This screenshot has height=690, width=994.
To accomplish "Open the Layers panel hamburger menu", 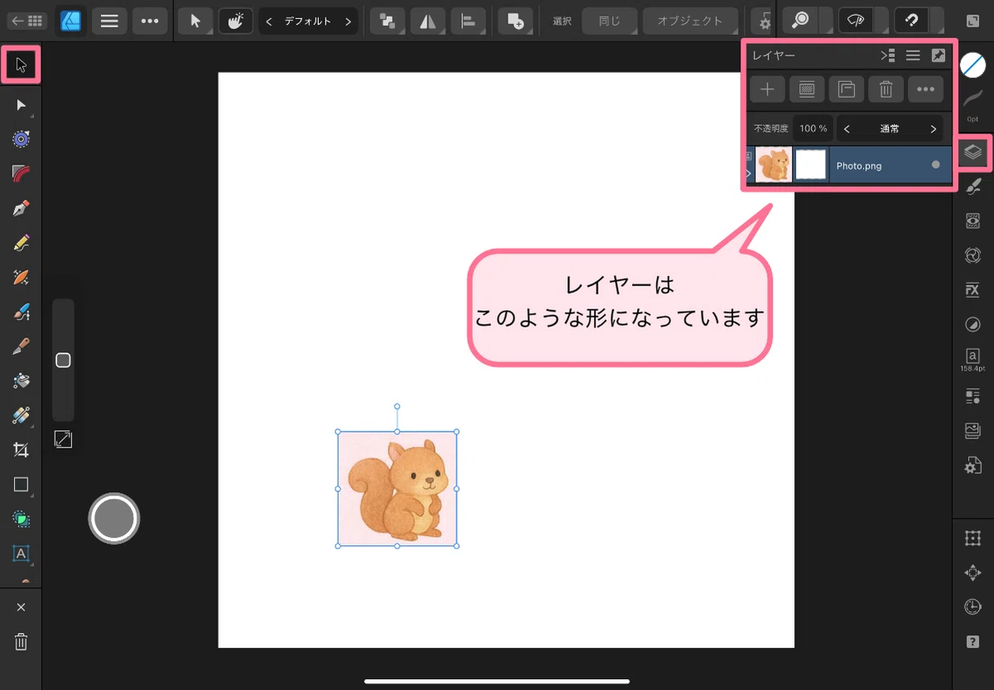I will 913,55.
